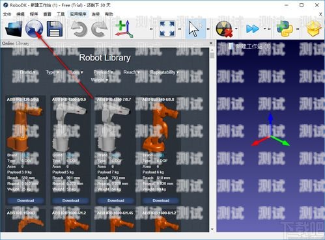Toggle collision check radiation icon
The width and height of the screenshot is (325, 240).
[x=224, y=29]
